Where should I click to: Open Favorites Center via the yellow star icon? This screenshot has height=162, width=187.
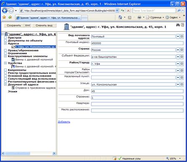[4, 18]
